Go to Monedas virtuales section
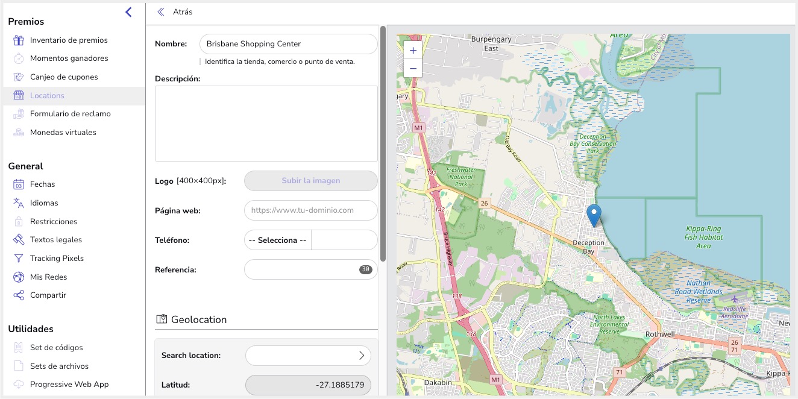This screenshot has height=399, width=798. point(63,133)
